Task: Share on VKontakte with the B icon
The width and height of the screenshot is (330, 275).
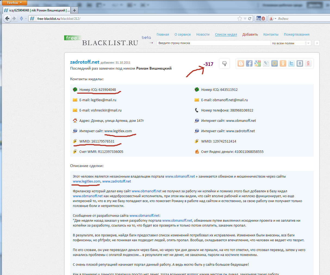Action: pyautogui.click(x=300, y=64)
